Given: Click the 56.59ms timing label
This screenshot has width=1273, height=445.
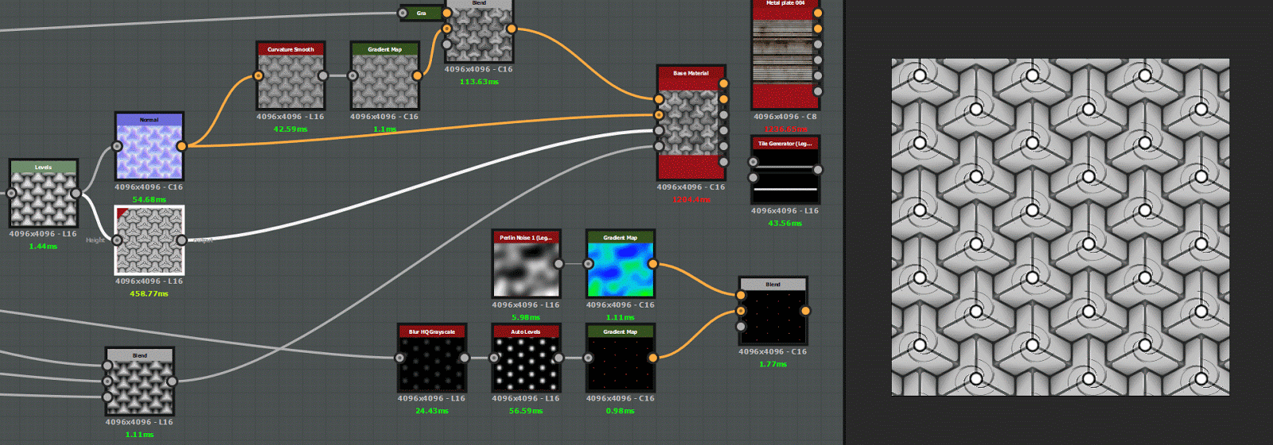Looking at the screenshot, I should 526,411.
